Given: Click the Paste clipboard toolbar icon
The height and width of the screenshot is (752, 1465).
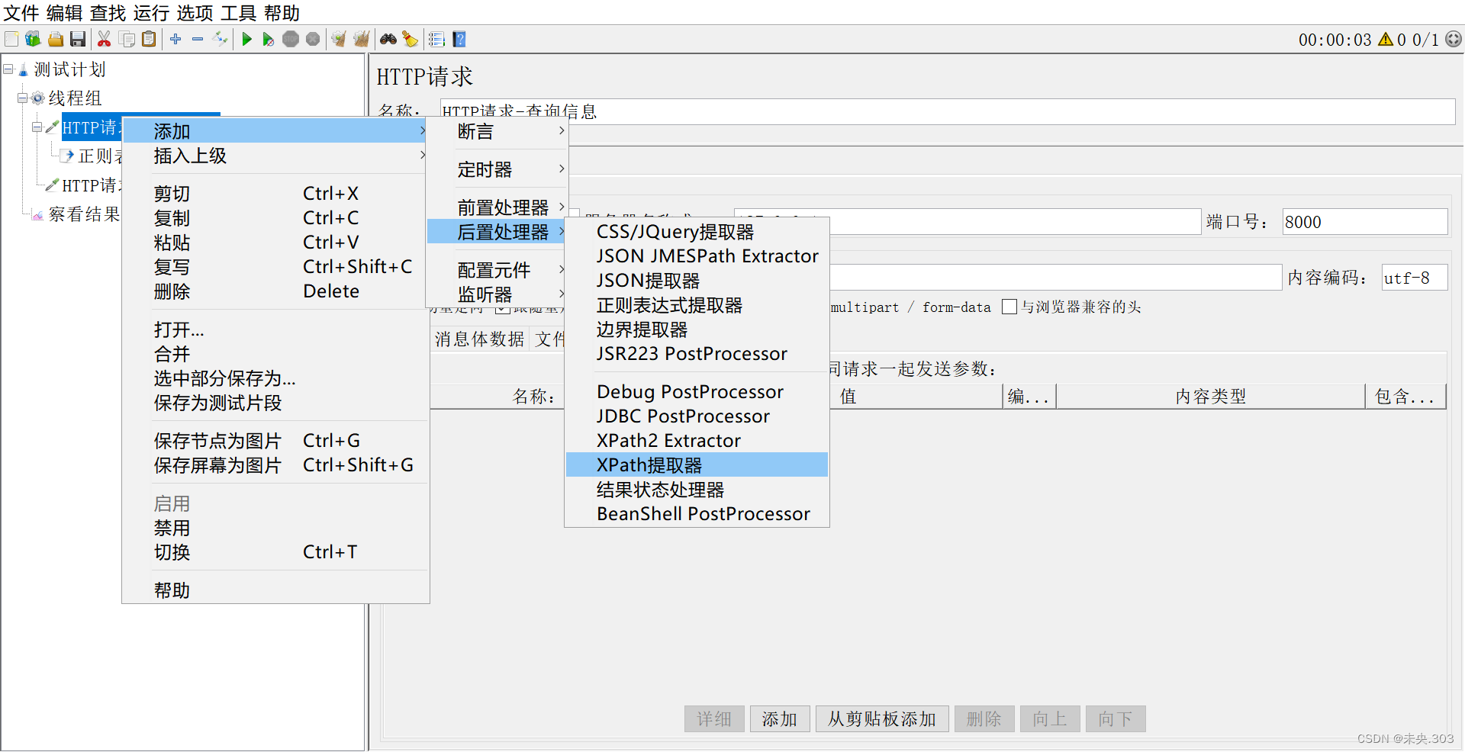Looking at the screenshot, I should click(150, 39).
